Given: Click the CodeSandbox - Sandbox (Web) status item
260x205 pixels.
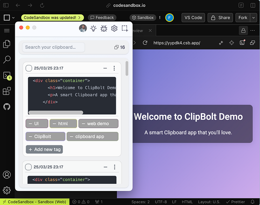Looking at the screenshot, I should click(35, 202).
